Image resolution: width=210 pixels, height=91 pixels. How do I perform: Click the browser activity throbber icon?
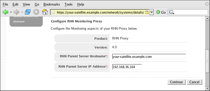coord(207,4)
